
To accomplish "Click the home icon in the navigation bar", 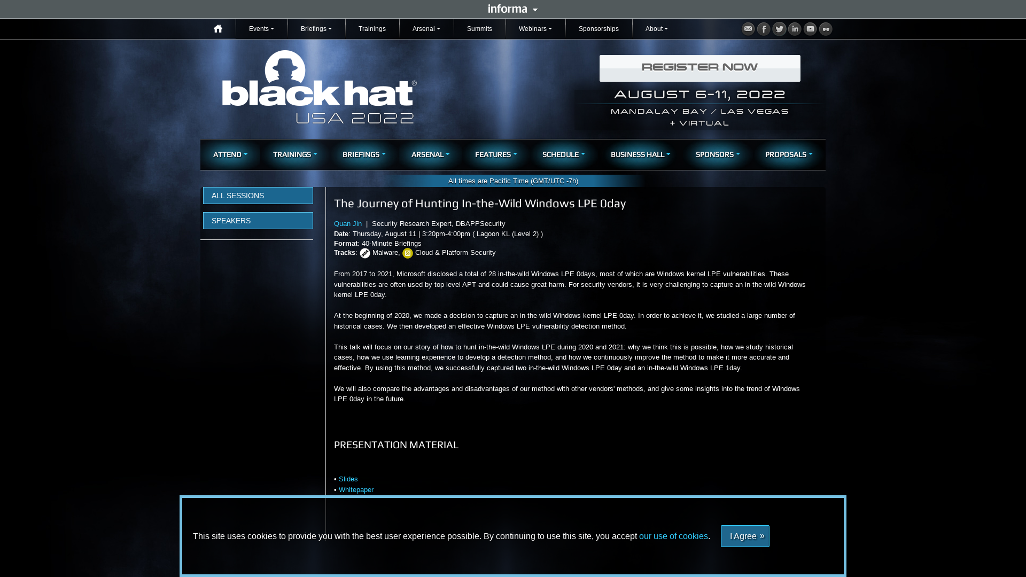I will pyautogui.click(x=218, y=28).
